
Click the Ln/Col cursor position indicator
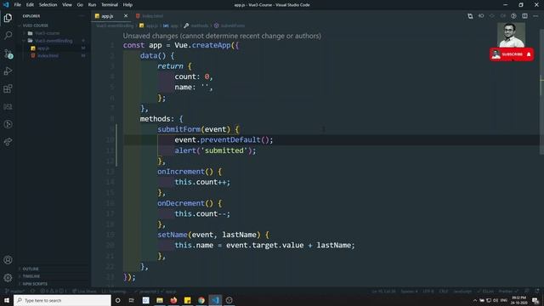[383, 292]
